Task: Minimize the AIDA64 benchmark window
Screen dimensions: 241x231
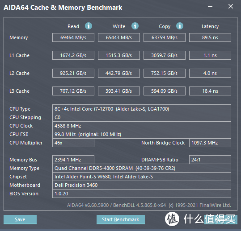Action: point(210,6)
